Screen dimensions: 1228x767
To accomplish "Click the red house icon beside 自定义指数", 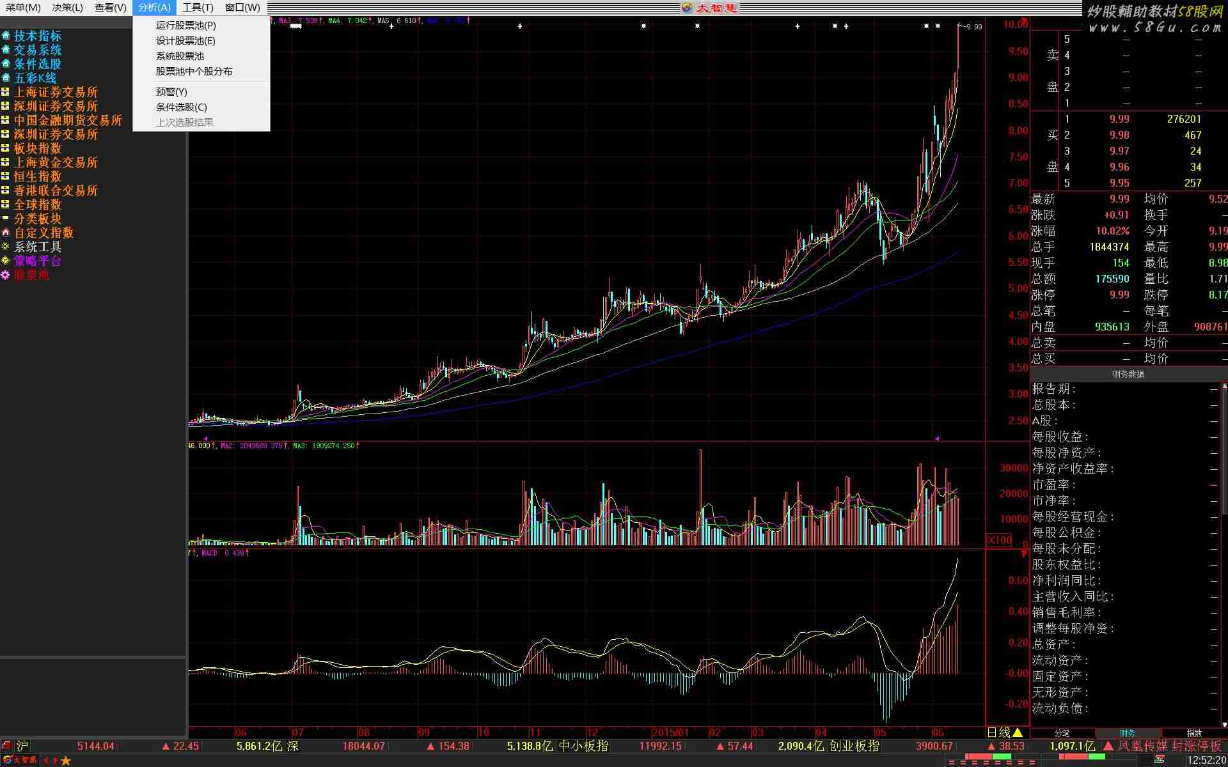I will (x=6, y=233).
